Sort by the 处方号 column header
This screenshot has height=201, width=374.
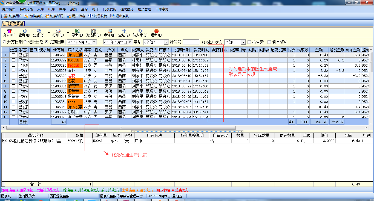(59, 50)
